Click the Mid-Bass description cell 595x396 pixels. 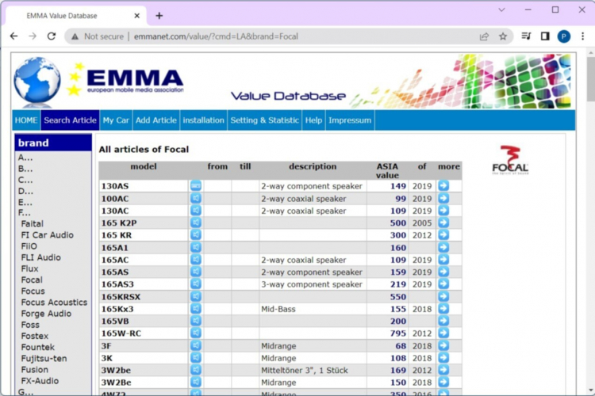pos(313,309)
